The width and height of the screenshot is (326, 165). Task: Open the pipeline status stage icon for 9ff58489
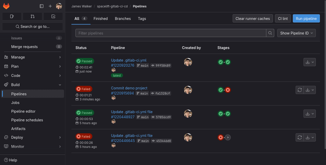click(x=220, y=62)
